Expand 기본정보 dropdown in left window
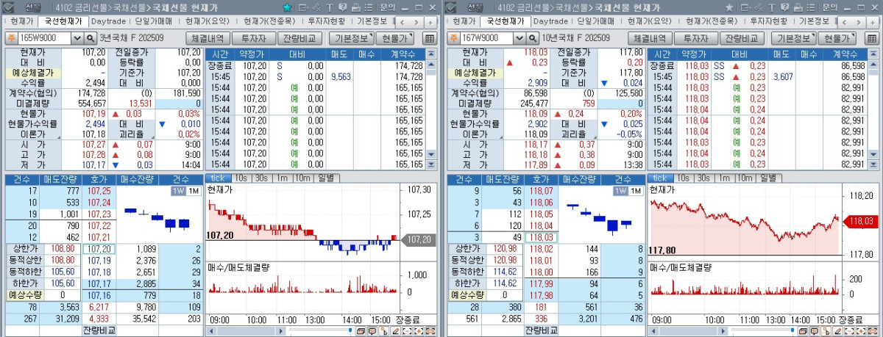883x337 pixels. coord(352,38)
